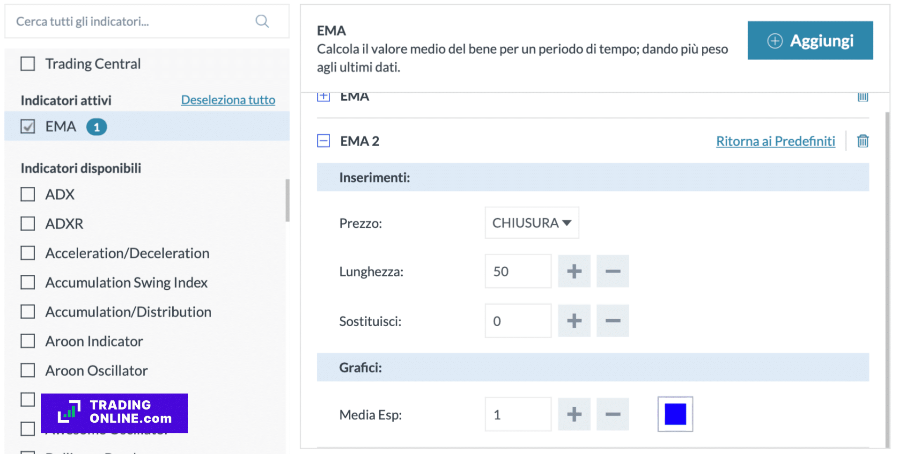Check the ADX indicator checkbox
899x454 pixels.
tap(28, 194)
